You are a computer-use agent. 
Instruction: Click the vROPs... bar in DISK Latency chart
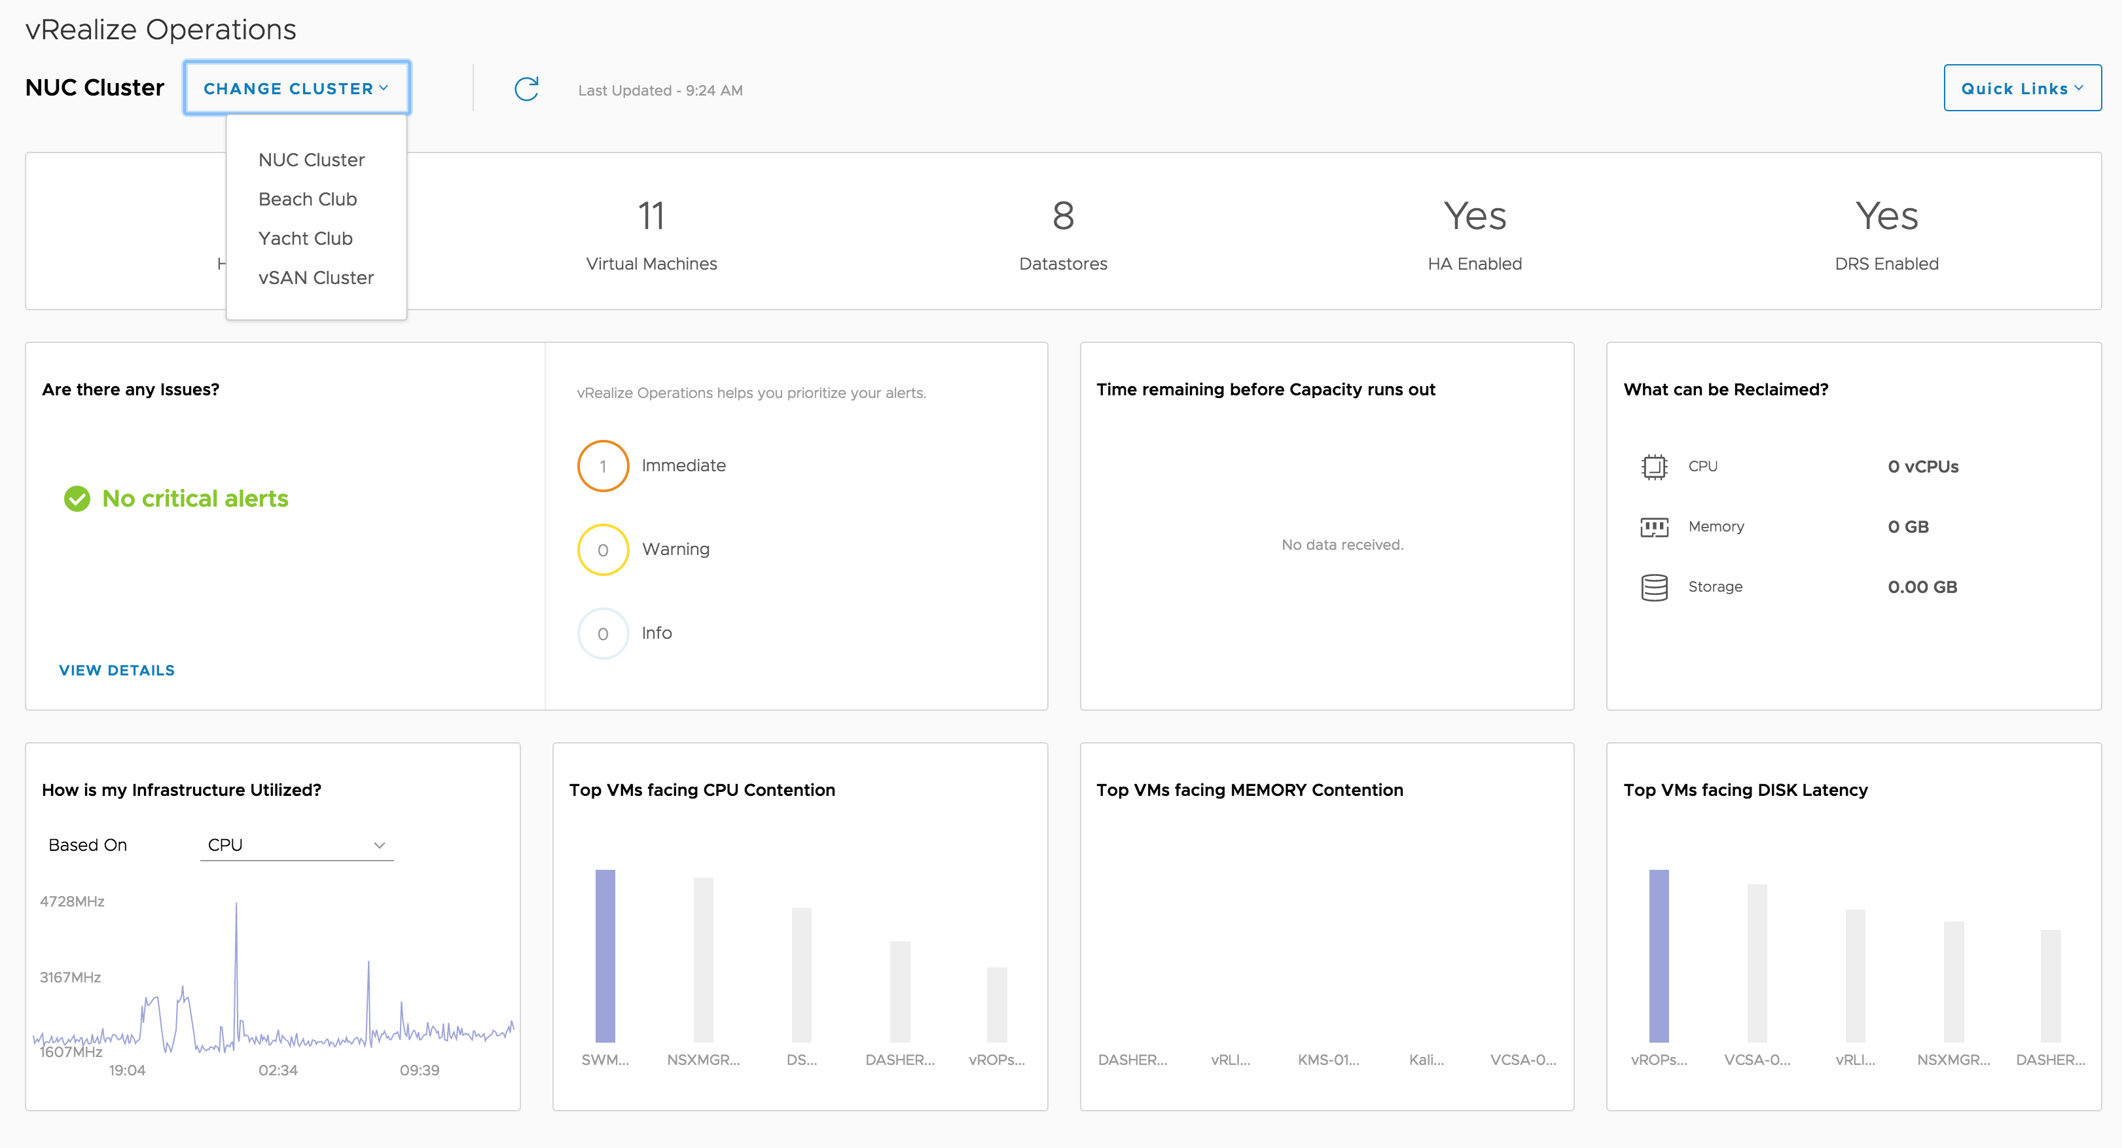pos(1659,956)
